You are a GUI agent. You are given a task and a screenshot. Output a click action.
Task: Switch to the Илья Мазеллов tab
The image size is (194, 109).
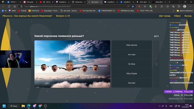(x=159, y=2)
